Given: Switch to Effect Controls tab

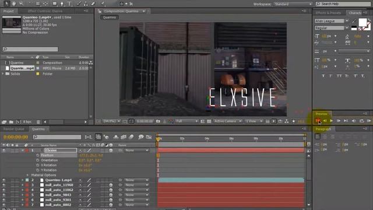Looking at the screenshot, I should point(45,11).
